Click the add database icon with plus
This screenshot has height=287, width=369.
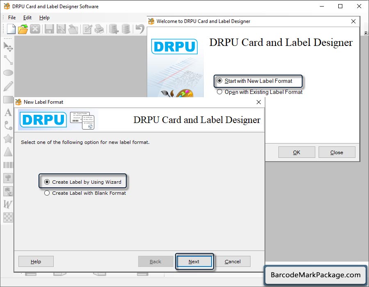pos(114,29)
